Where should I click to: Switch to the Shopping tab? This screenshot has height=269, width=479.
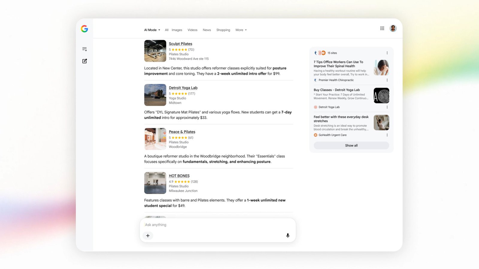tap(223, 30)
